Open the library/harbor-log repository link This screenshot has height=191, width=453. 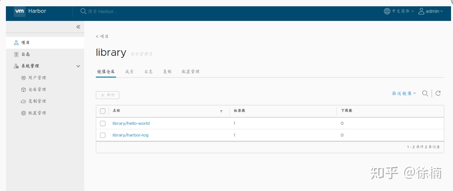tap(130, 135)
